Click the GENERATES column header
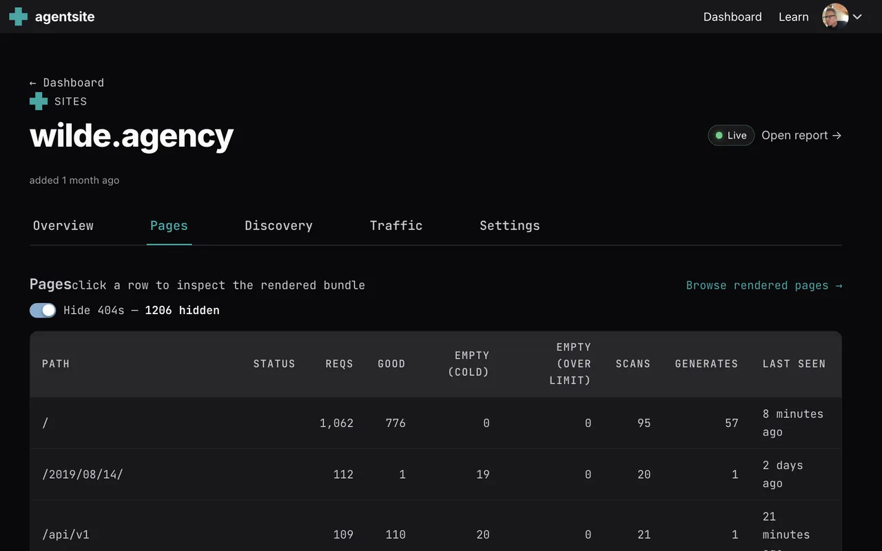This screenshot has height=551, width=882. click(706, 364)
